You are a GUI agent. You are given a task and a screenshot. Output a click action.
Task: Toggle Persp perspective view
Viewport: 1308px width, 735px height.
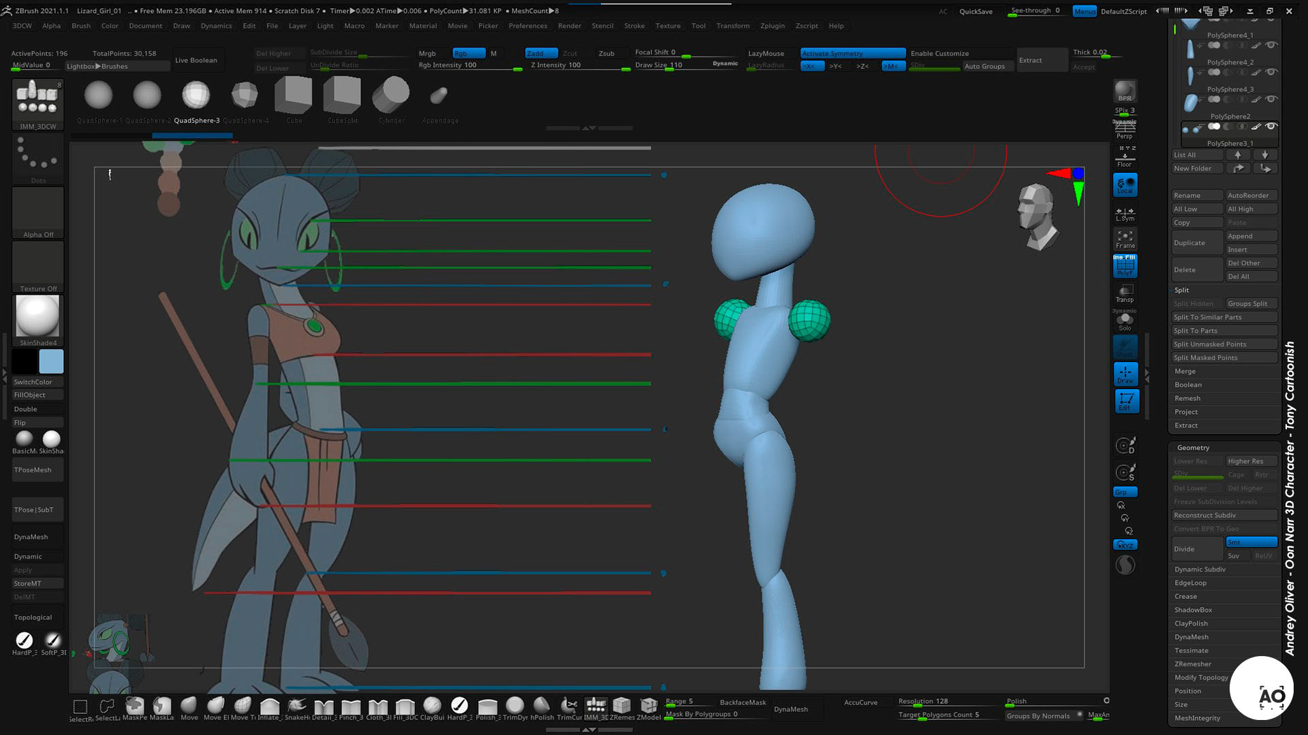1125,131
